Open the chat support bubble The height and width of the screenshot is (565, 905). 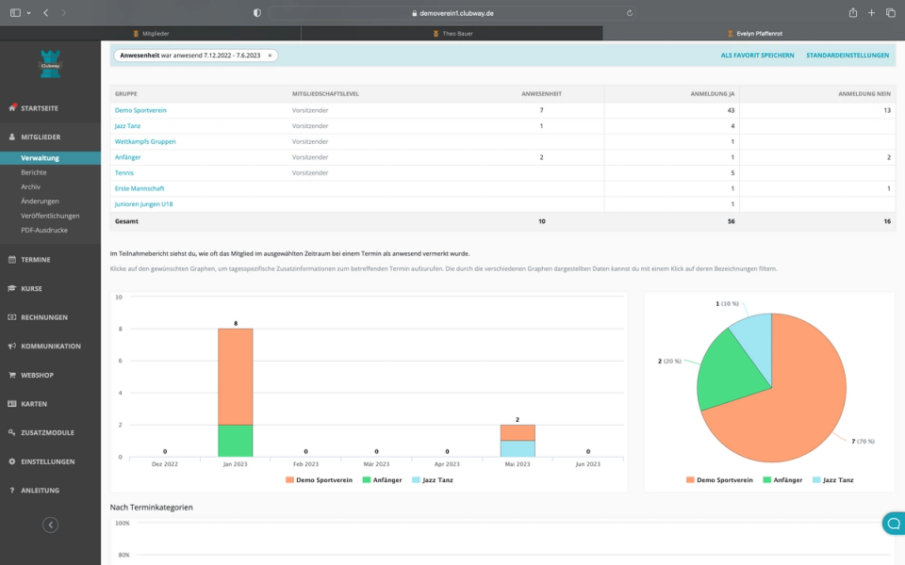coord(894,524)
